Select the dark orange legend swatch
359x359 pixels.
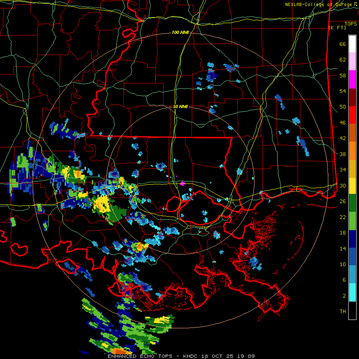point(352,133)
